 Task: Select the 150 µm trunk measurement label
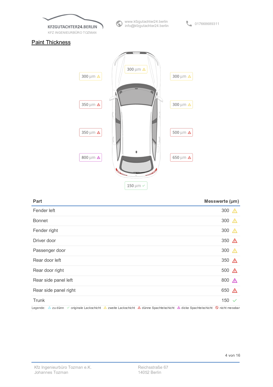tap(136, 186)
